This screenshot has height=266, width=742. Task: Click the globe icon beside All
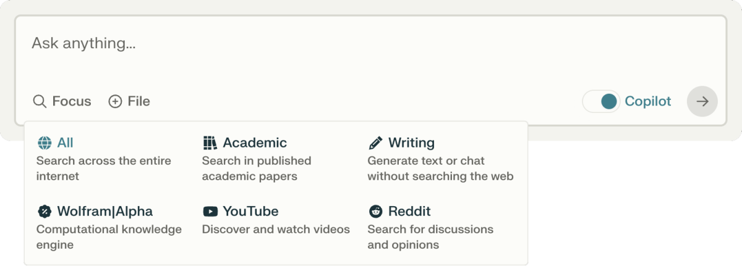point(45,143)
